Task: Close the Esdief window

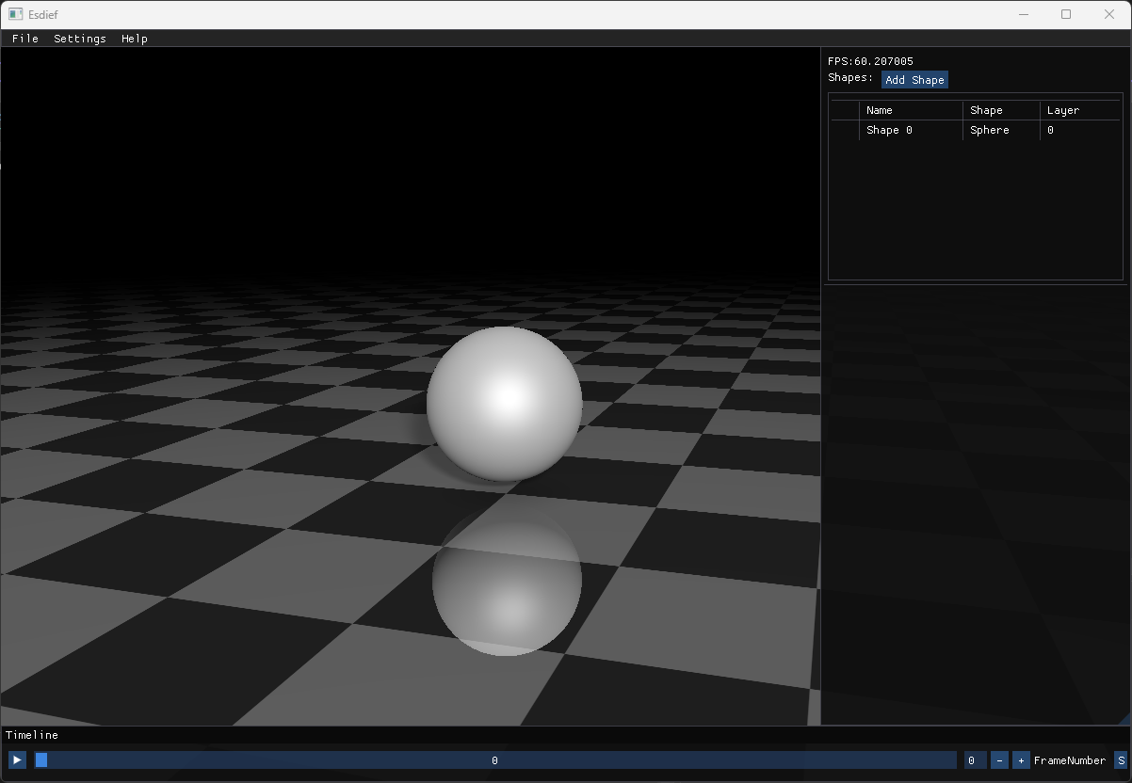Action: [1108, 14]
